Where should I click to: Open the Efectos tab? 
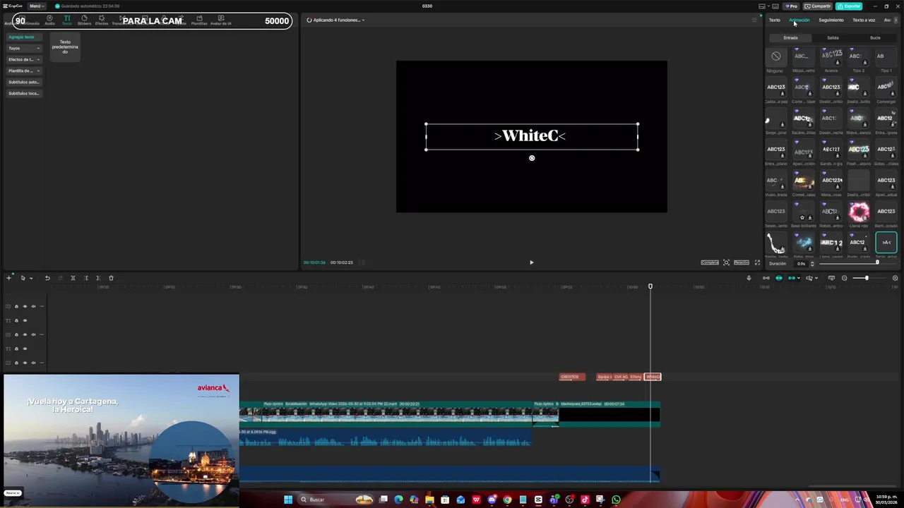102,20
